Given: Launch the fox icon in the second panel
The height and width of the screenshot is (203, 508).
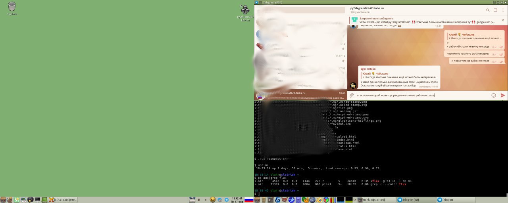Looking at the screenshot, I should [x=284, y=199].
